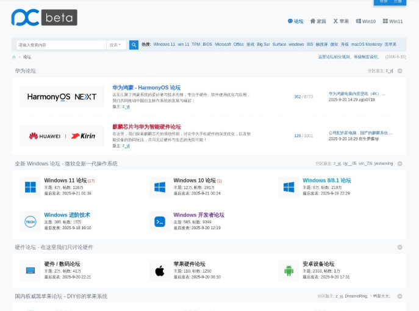Screen dimensions: 419x311
Task: Open the 安卓设备论坛 link
Action: pyautogui.click(x=318, y=264)
